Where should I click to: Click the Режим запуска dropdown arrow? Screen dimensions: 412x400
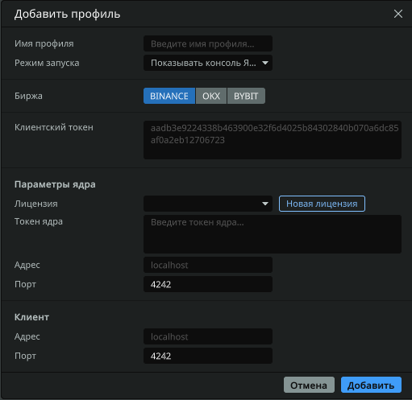click(265, 63)
